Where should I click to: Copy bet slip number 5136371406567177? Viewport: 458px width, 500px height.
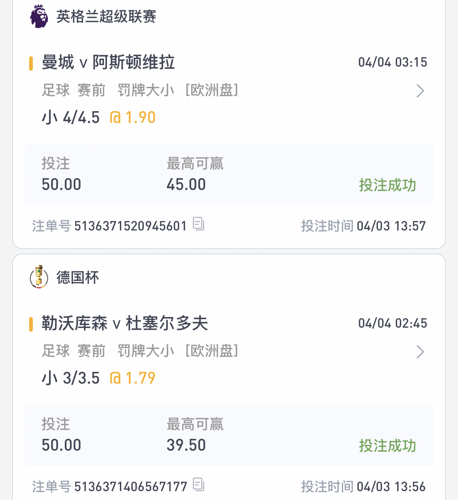point(198,485)
